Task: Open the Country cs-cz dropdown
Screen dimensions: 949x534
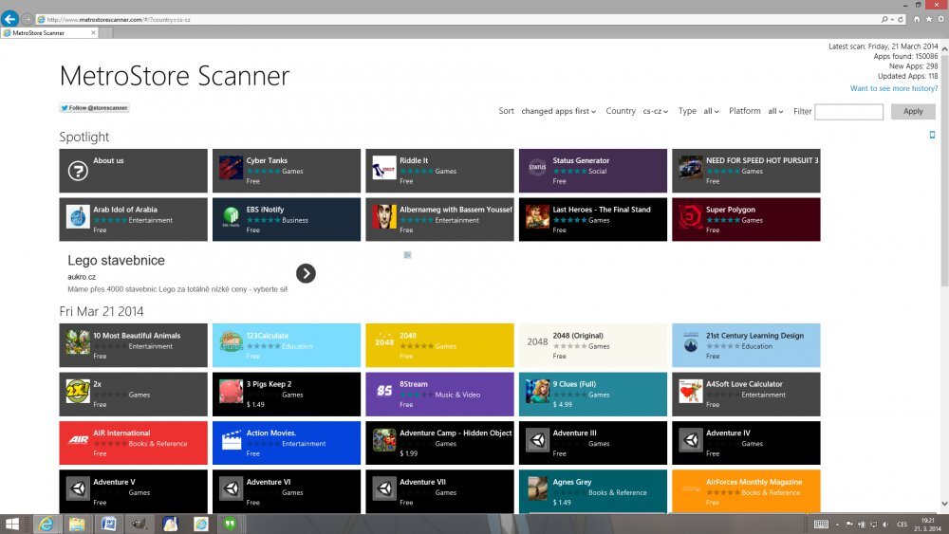Action: point(655,112)
